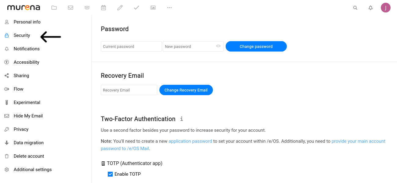This screenshot has width=397, height=183.
Task: Toggle visibility of the new password field
Action: tap(218, 46)
